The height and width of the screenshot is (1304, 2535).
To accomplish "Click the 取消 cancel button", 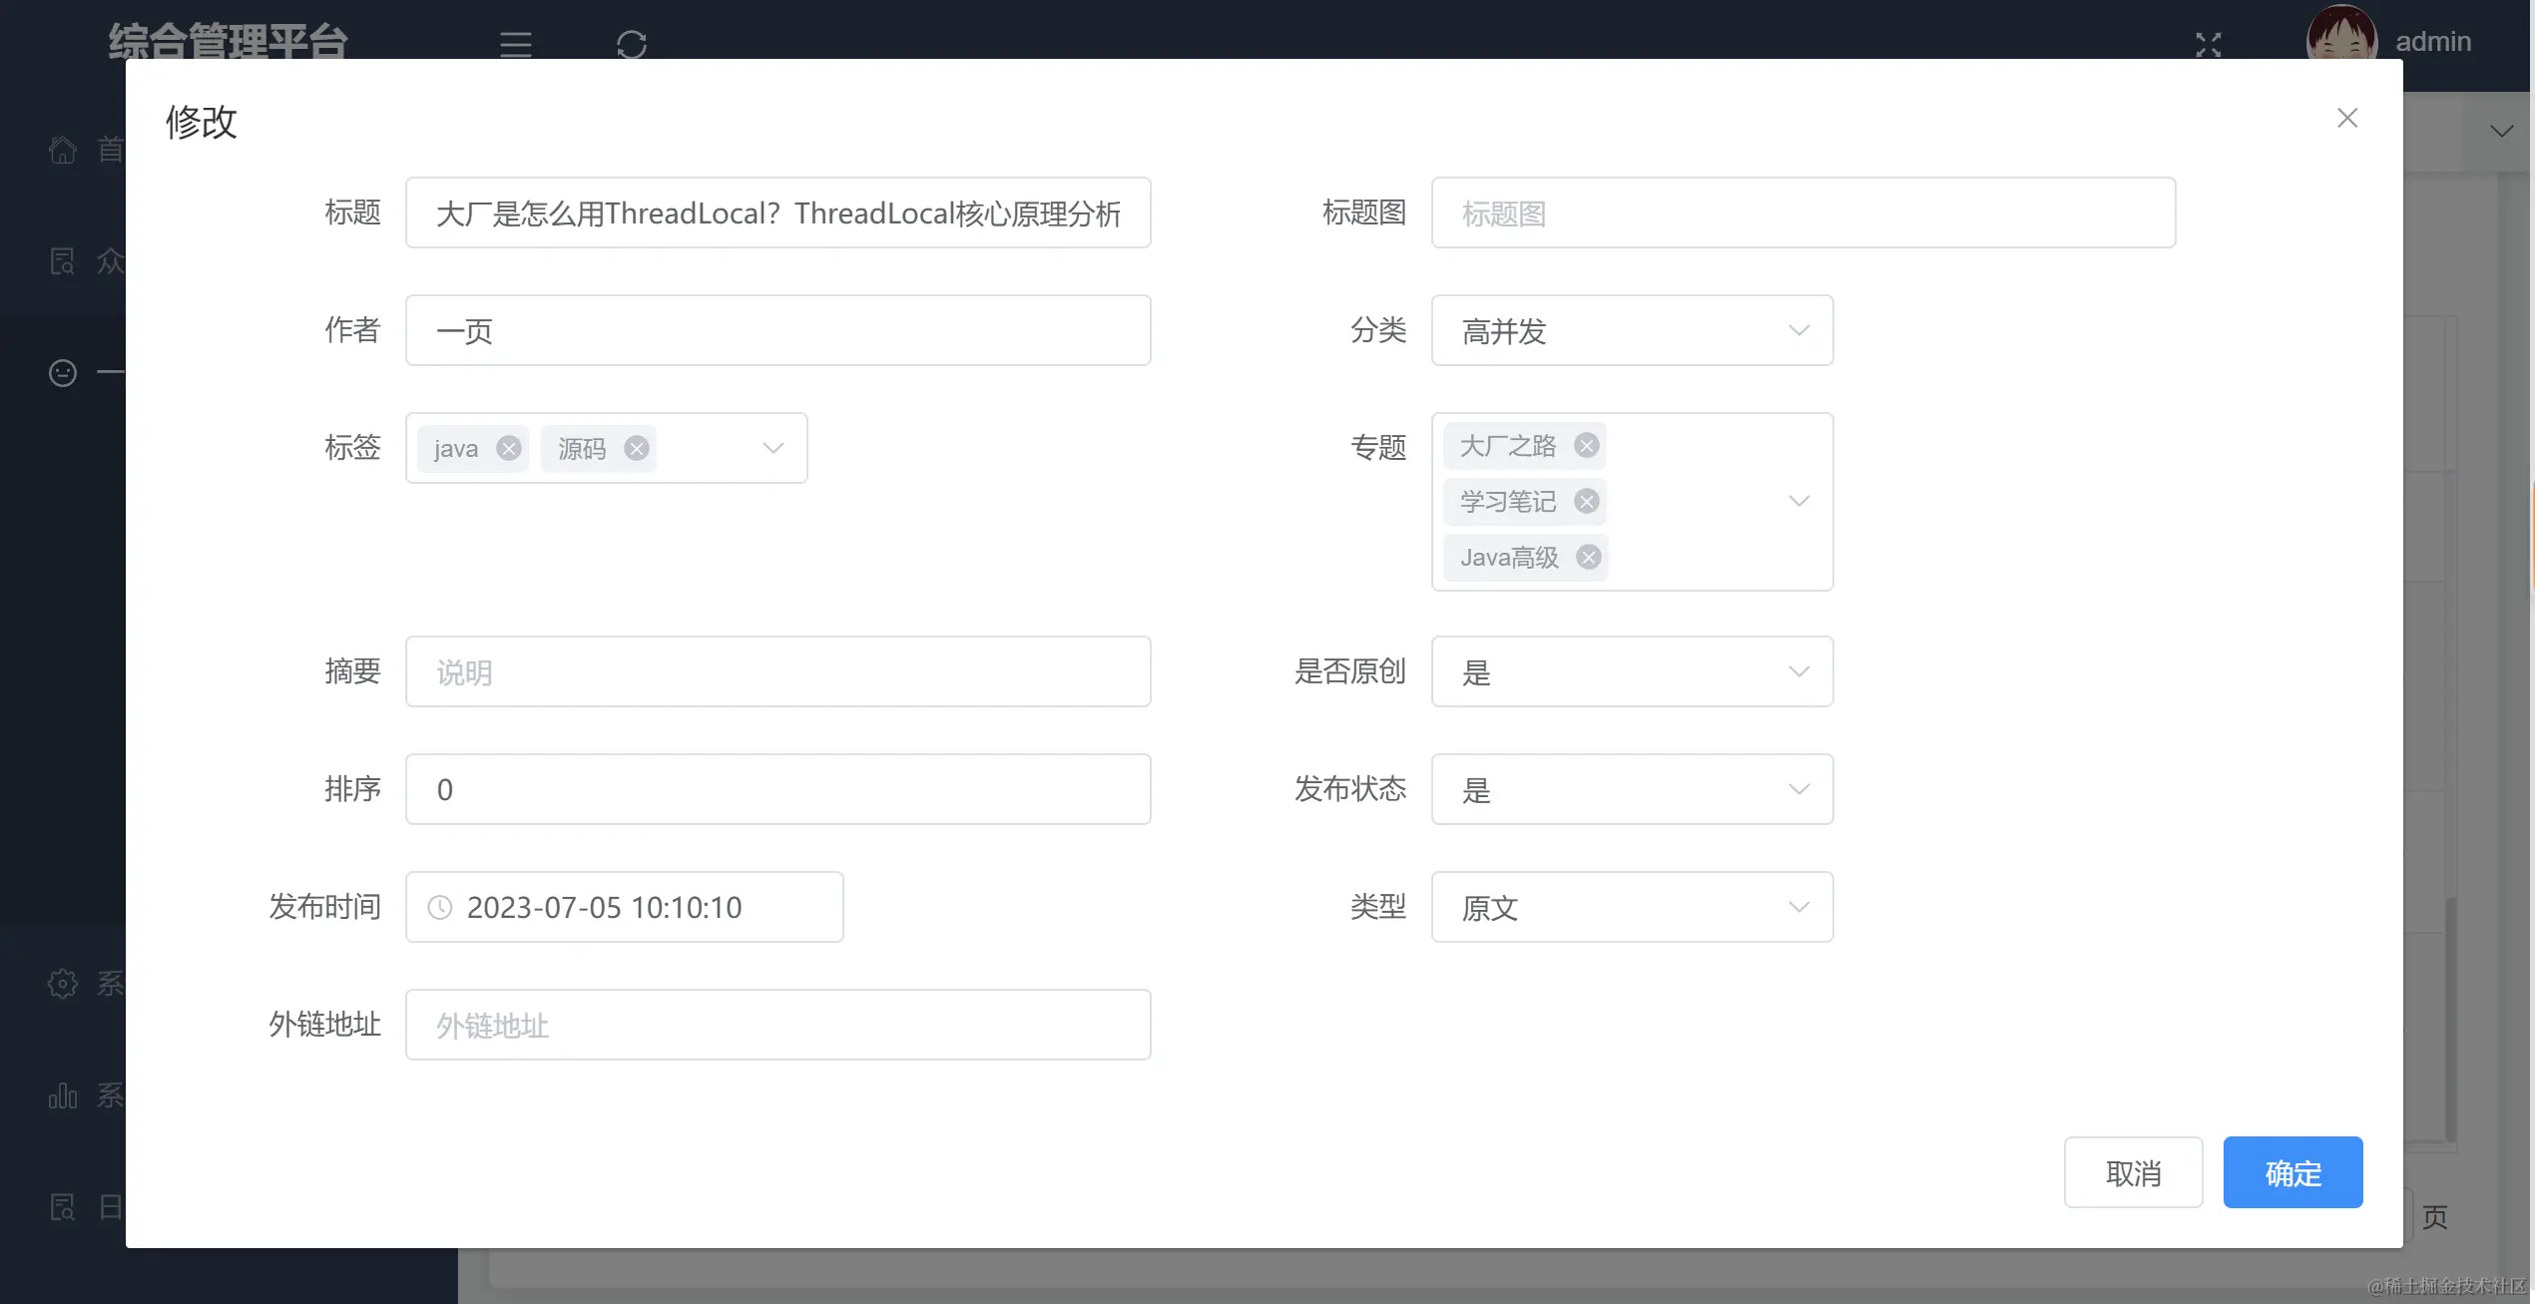I will 2133,1172.
